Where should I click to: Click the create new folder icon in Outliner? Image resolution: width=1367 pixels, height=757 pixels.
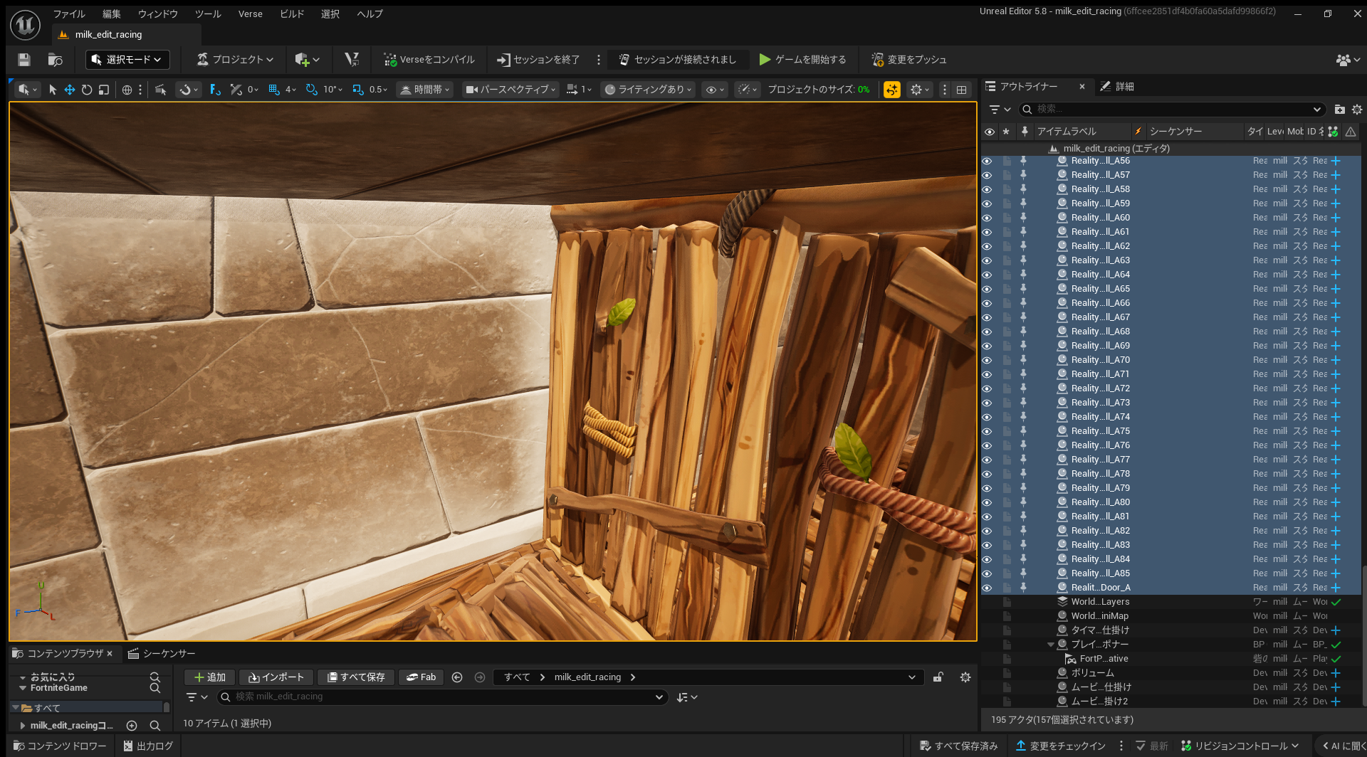point(1339,109)
